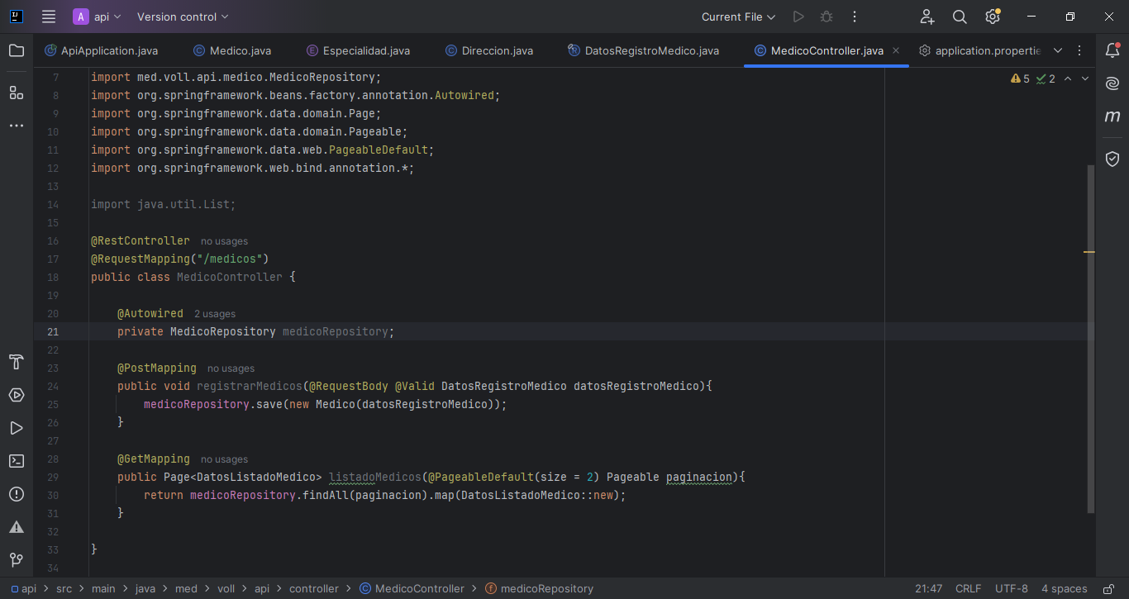Click the med breadcrumb

pyautogui.click(x=186, y=589)
